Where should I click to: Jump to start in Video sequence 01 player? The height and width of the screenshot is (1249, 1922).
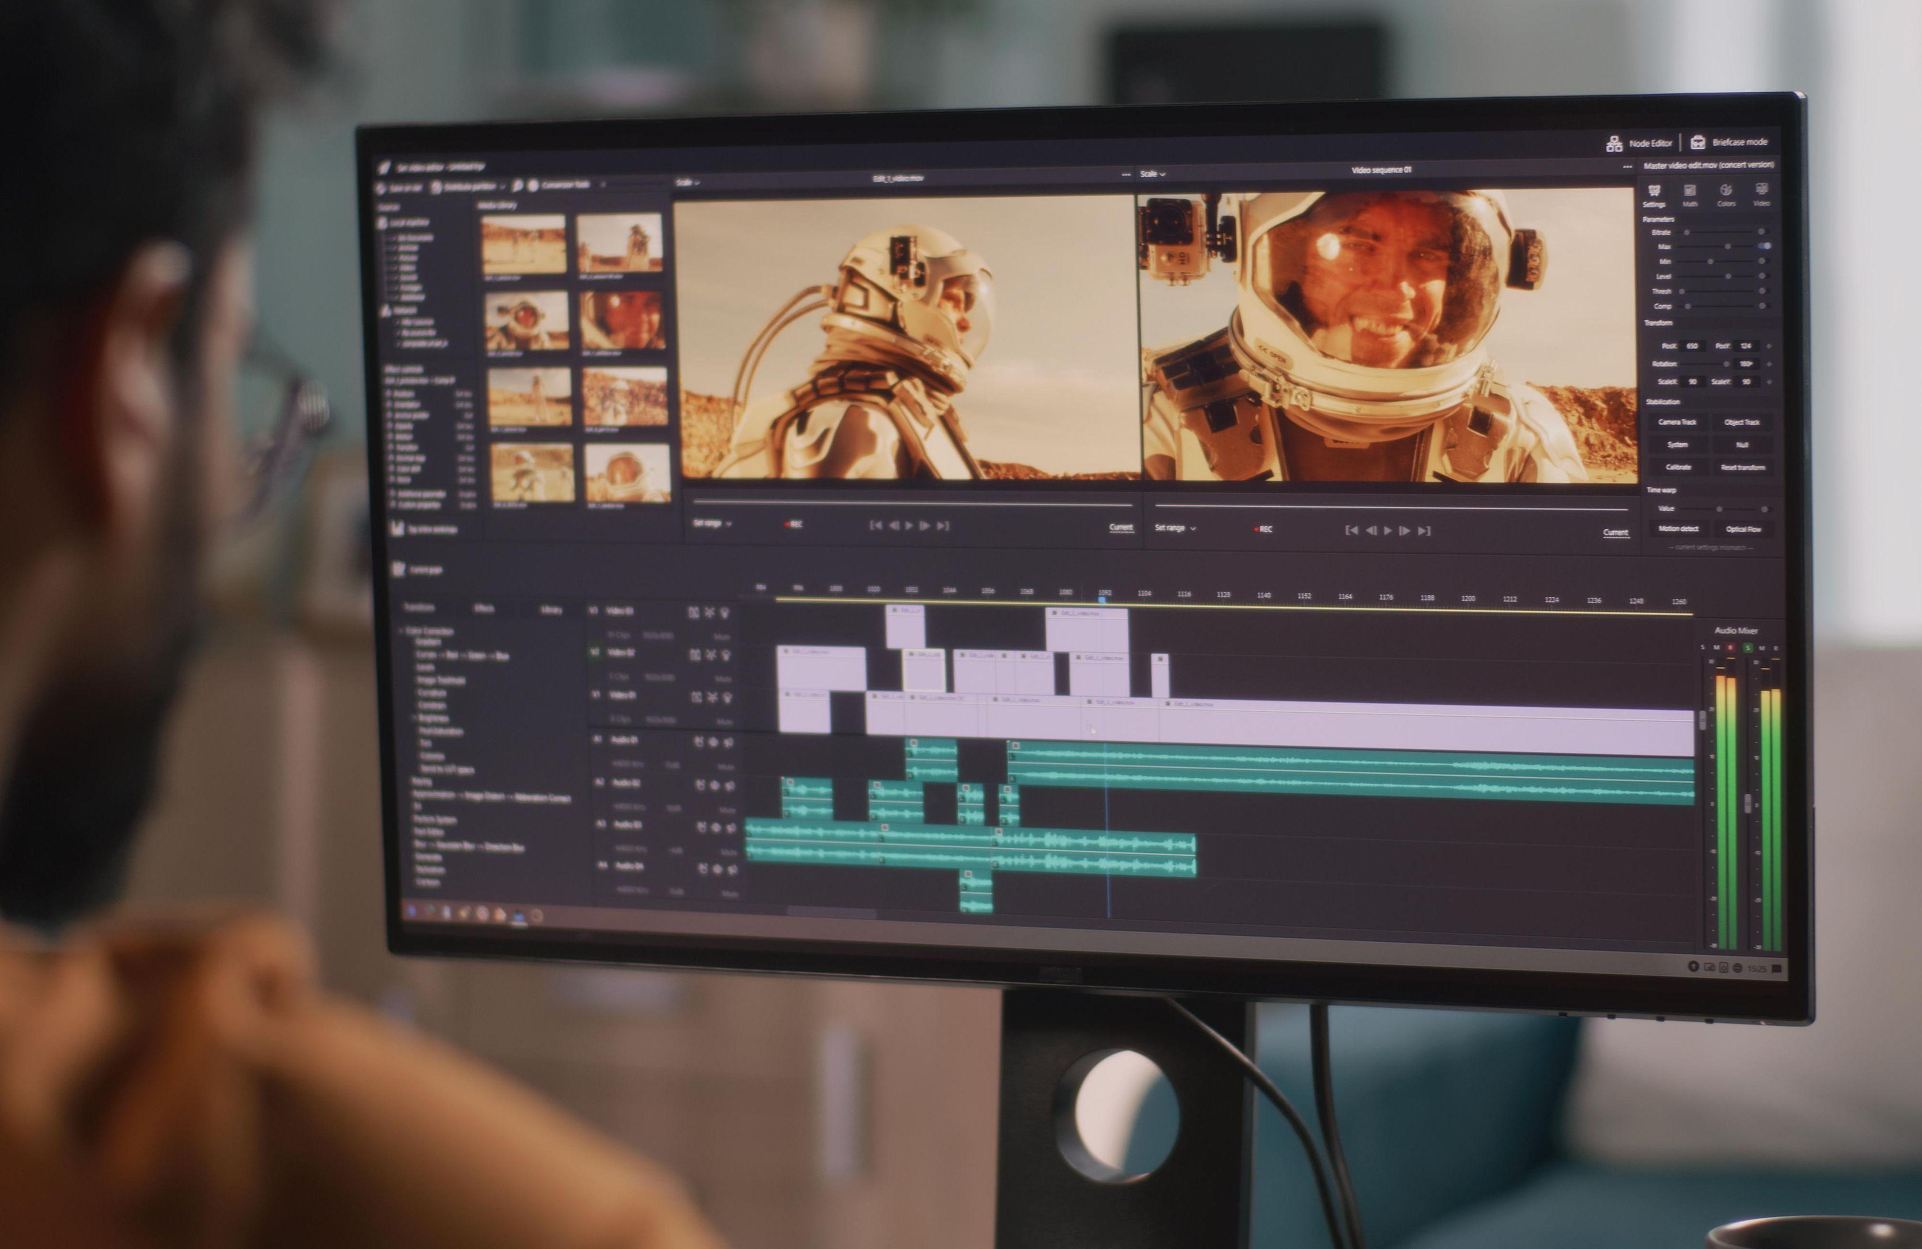pyautogui.click(x=1351, y=530)
